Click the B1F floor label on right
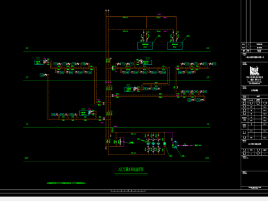268x201 pixels. pos(207,158)
